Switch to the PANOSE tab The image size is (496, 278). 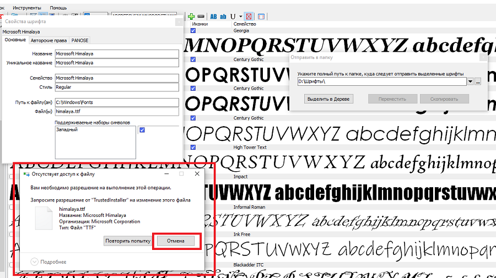(79, 40)
